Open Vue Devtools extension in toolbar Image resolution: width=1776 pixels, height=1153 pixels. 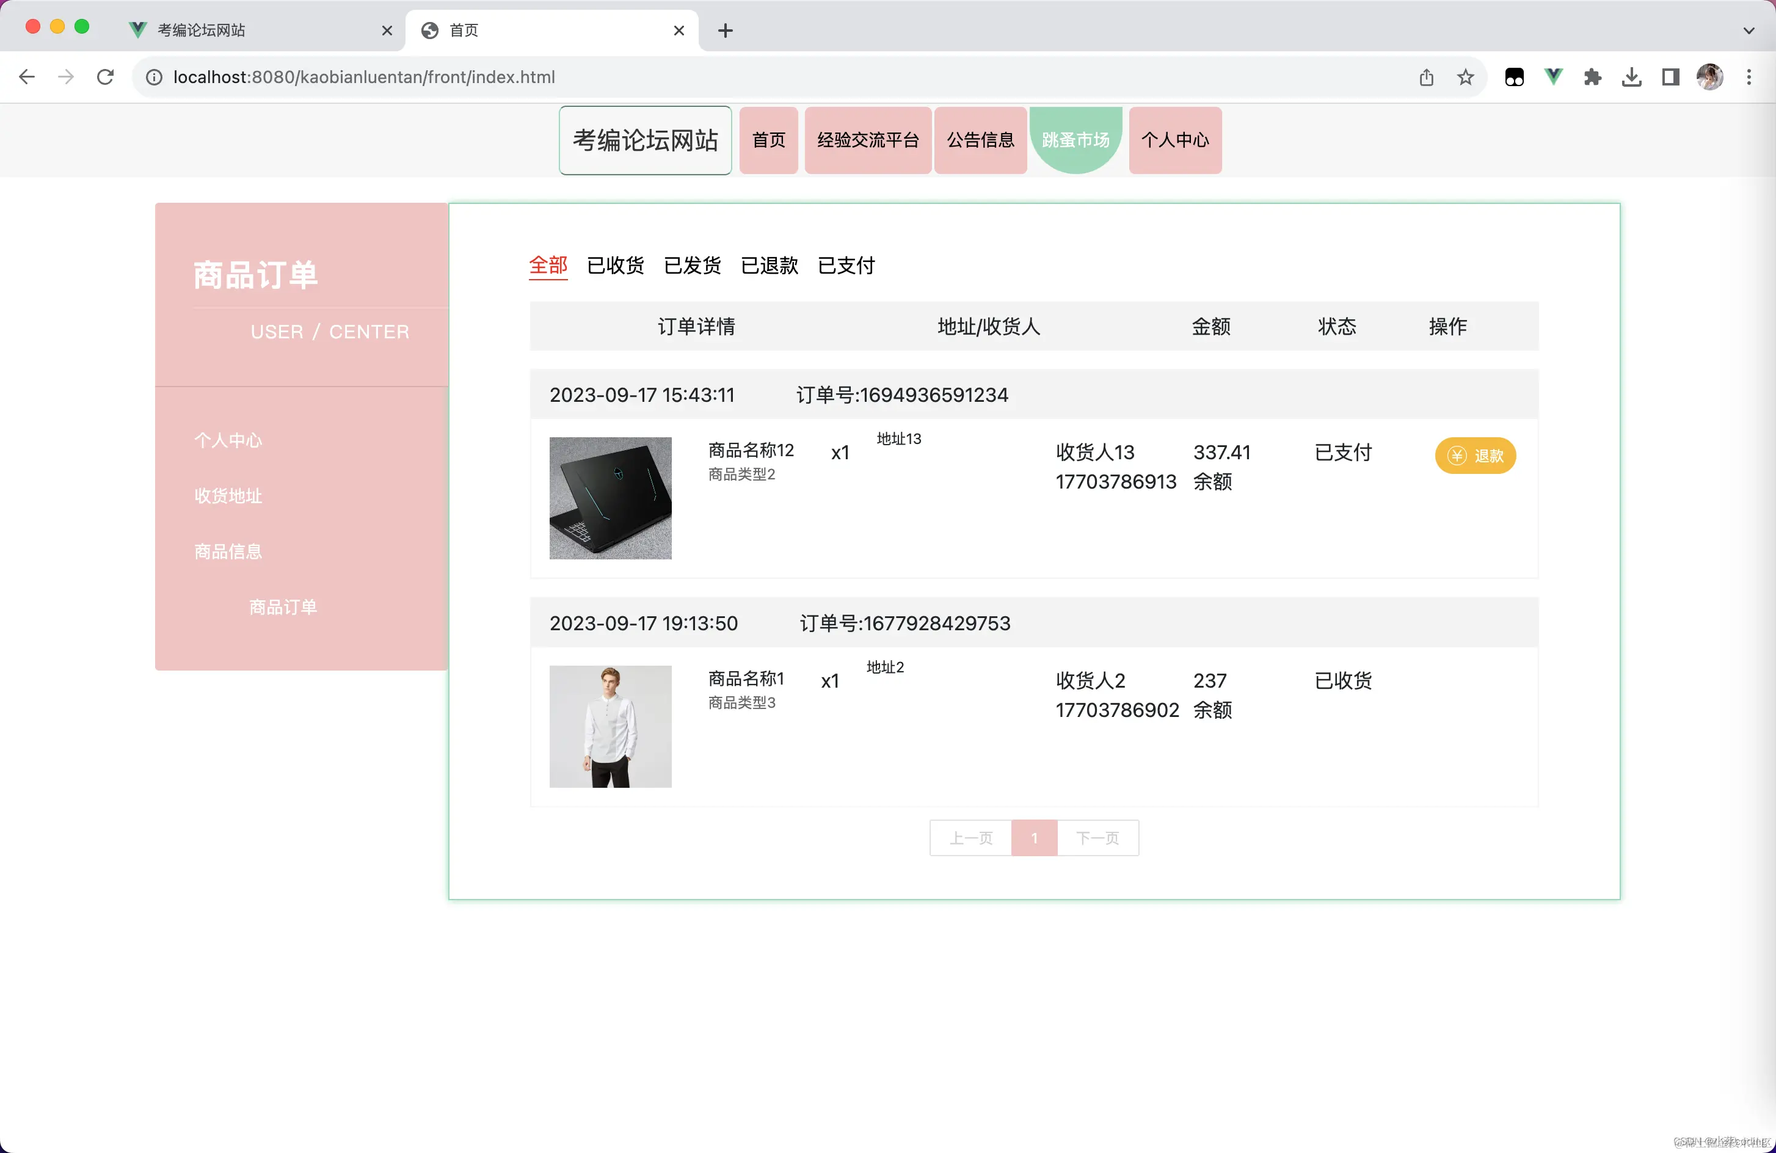[1553, 77]
